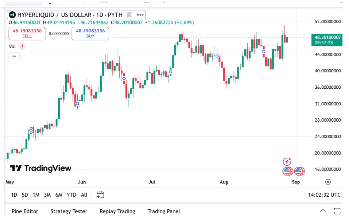Click the leftmost US flag economic event icon
The width and height of the screenshot is (349, 221).
tap(287, 171)
